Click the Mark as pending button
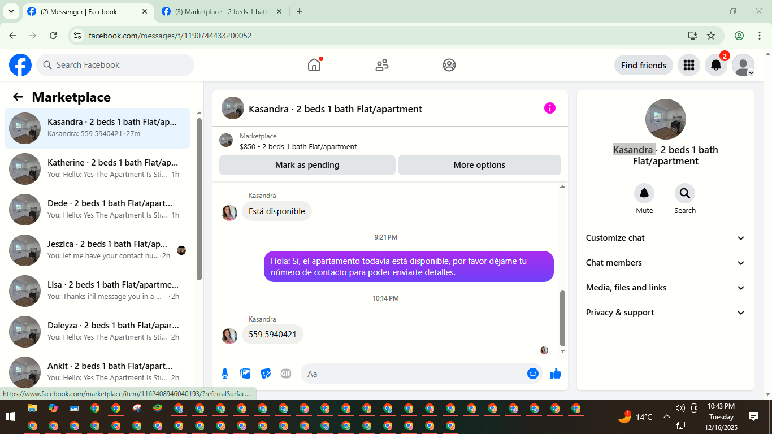 (307, 165)
